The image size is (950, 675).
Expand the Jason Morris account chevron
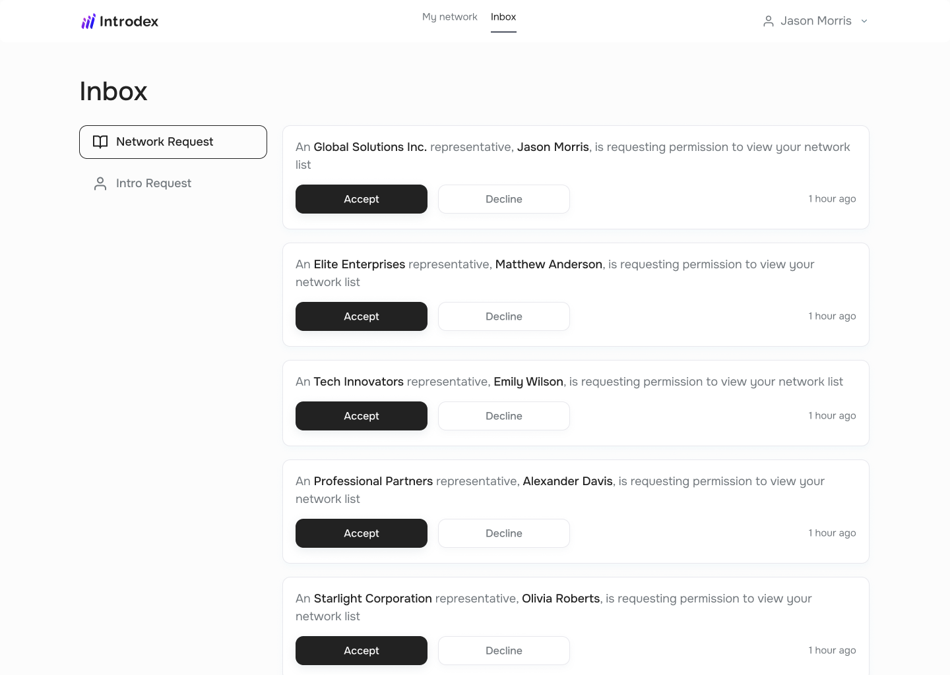click(x=864, y=21)
